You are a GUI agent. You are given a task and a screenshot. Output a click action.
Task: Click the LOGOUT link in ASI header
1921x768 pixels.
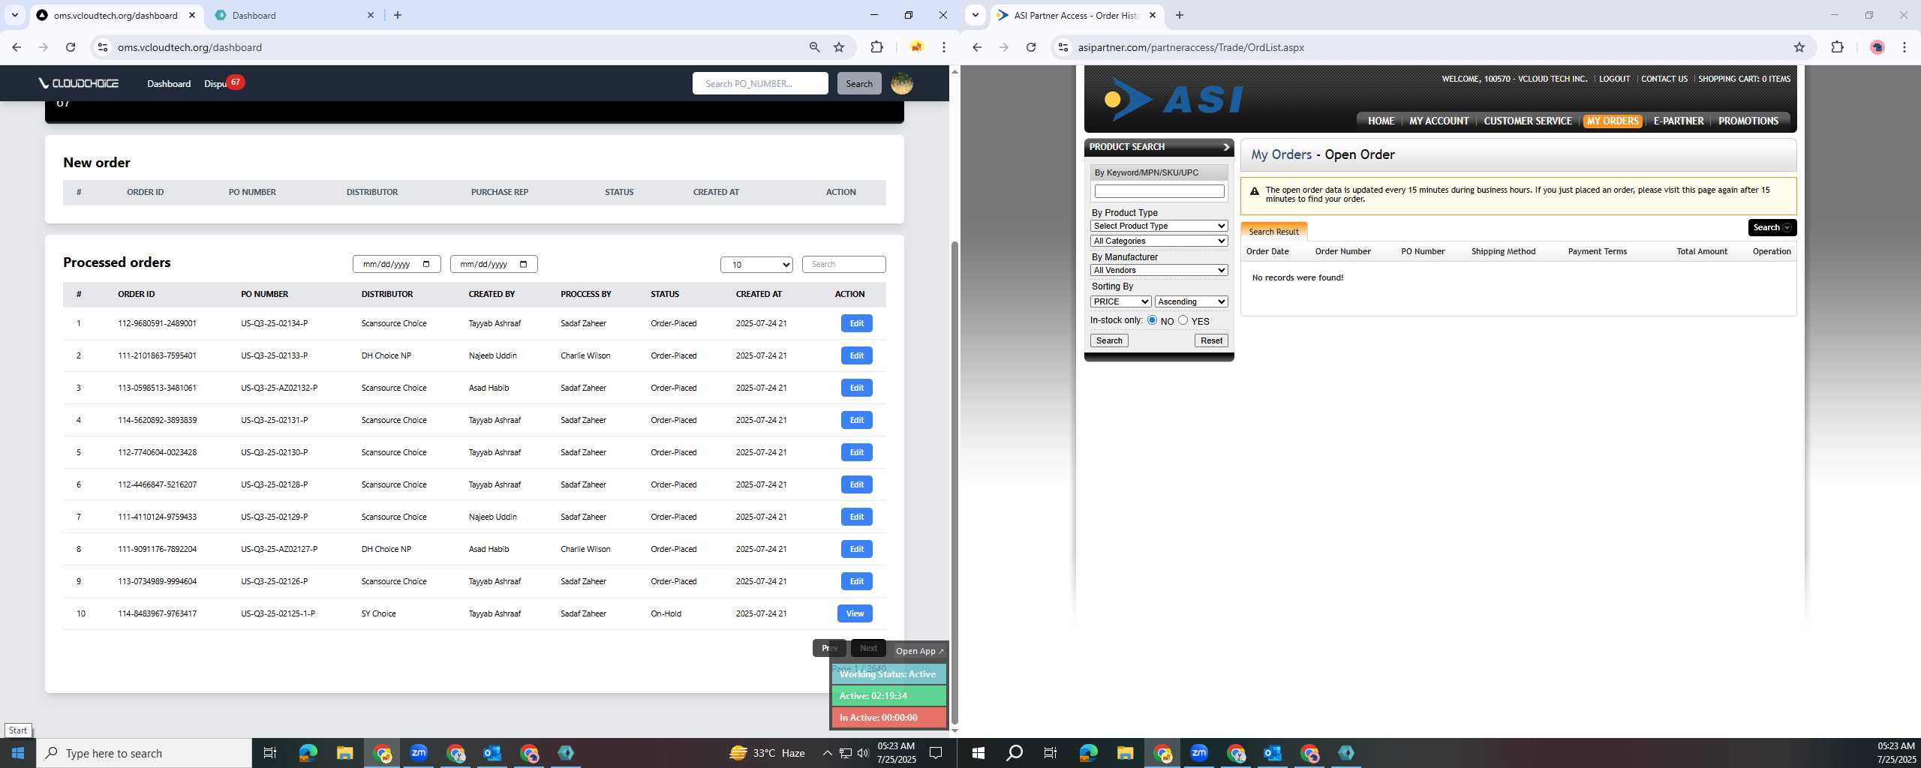tap(1614, 79)
